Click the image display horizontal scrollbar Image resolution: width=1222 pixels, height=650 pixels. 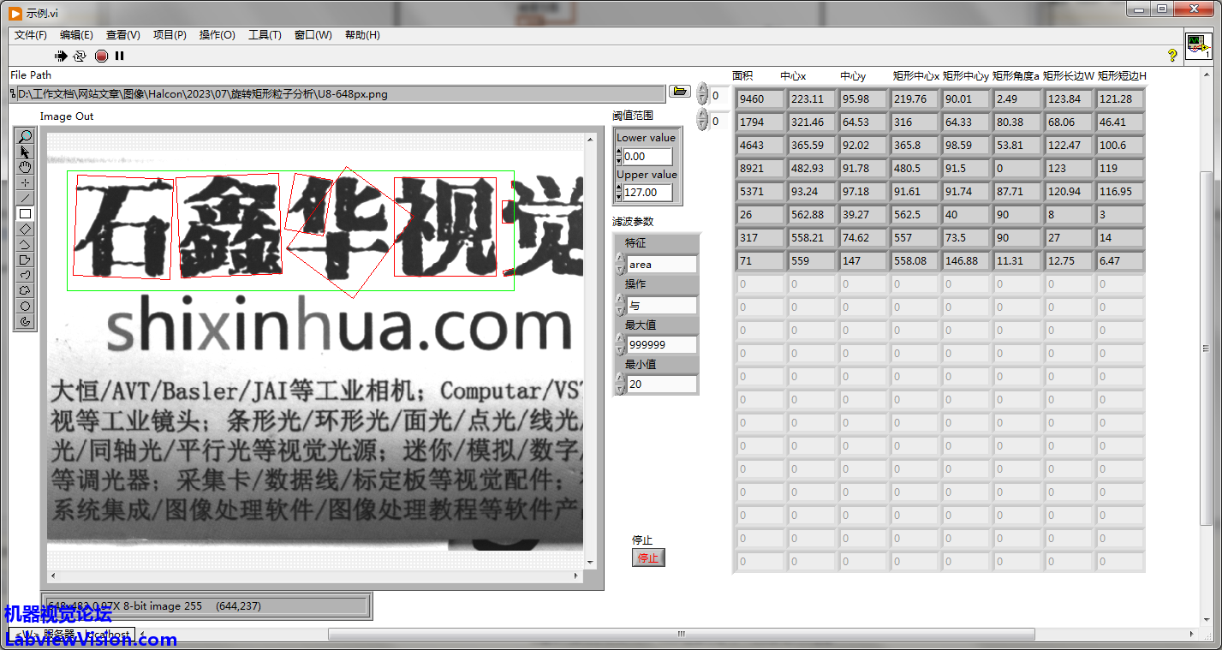pos(314,575)
